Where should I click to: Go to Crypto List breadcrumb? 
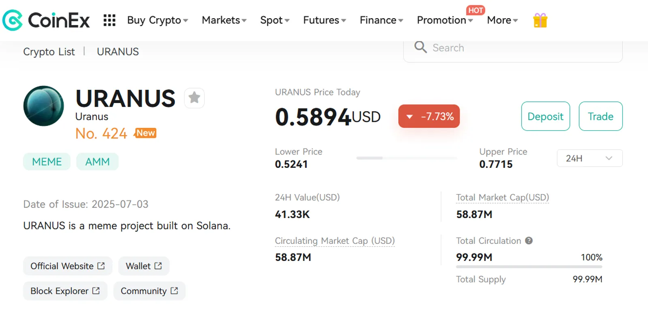point(49,52)
